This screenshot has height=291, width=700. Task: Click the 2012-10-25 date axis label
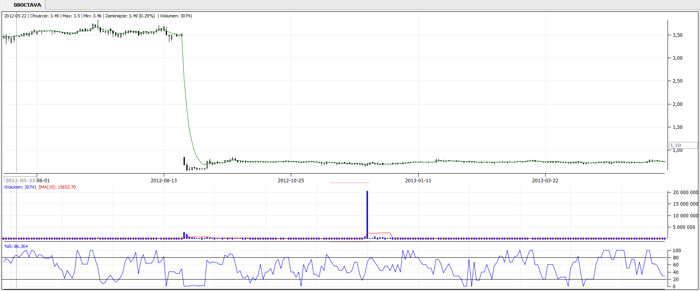tap(291, 181)
